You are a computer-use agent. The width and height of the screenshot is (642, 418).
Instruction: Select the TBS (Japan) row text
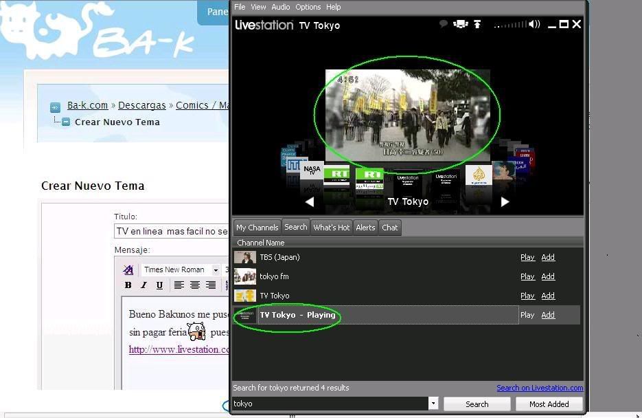(x=279, y=257)
